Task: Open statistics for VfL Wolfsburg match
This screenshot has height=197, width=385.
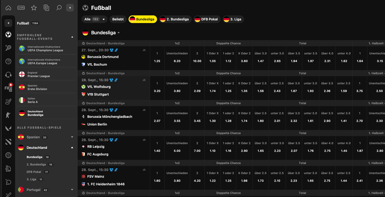Action: coord(144,80)
